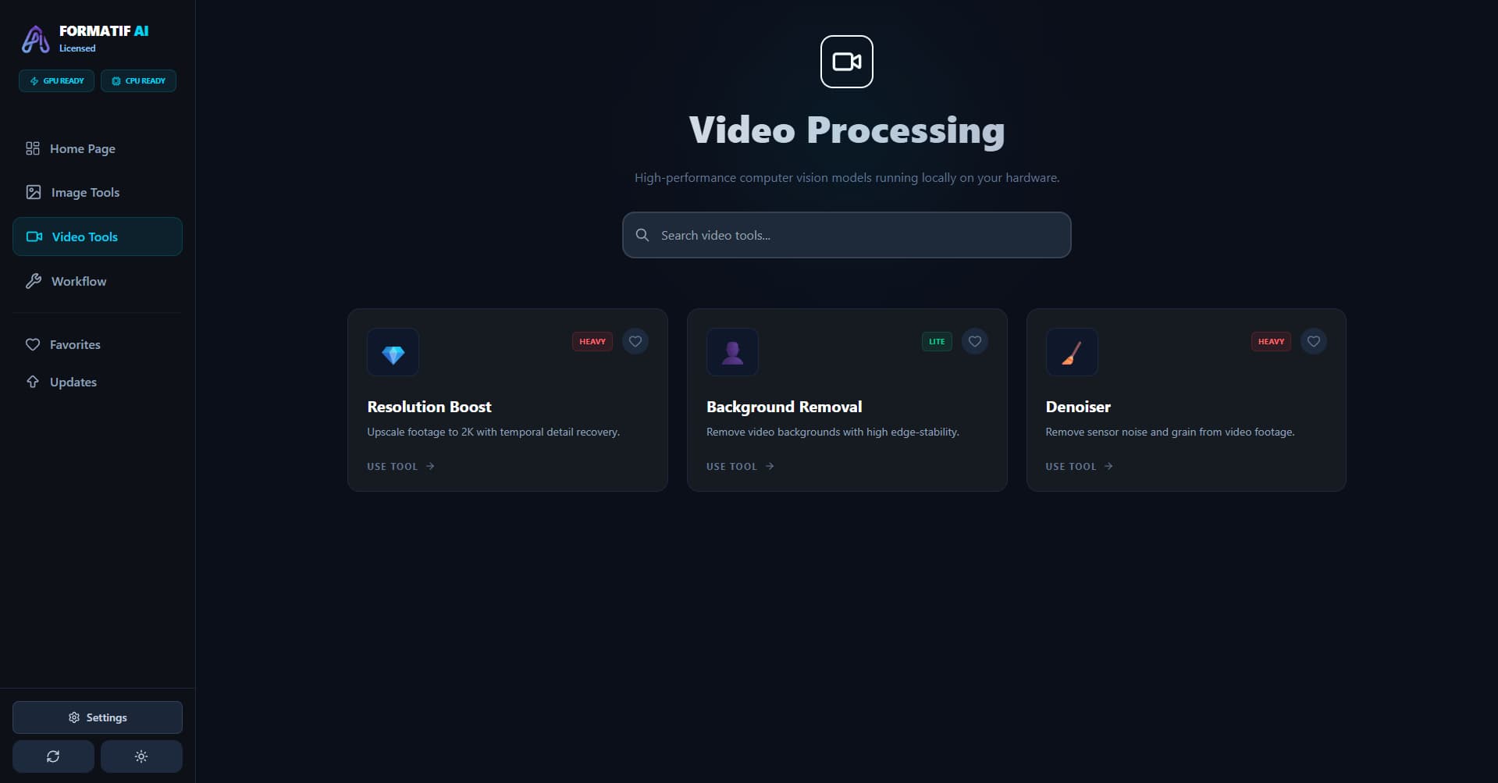
Task: Click the Background Removal person icon
Action: 732,353
